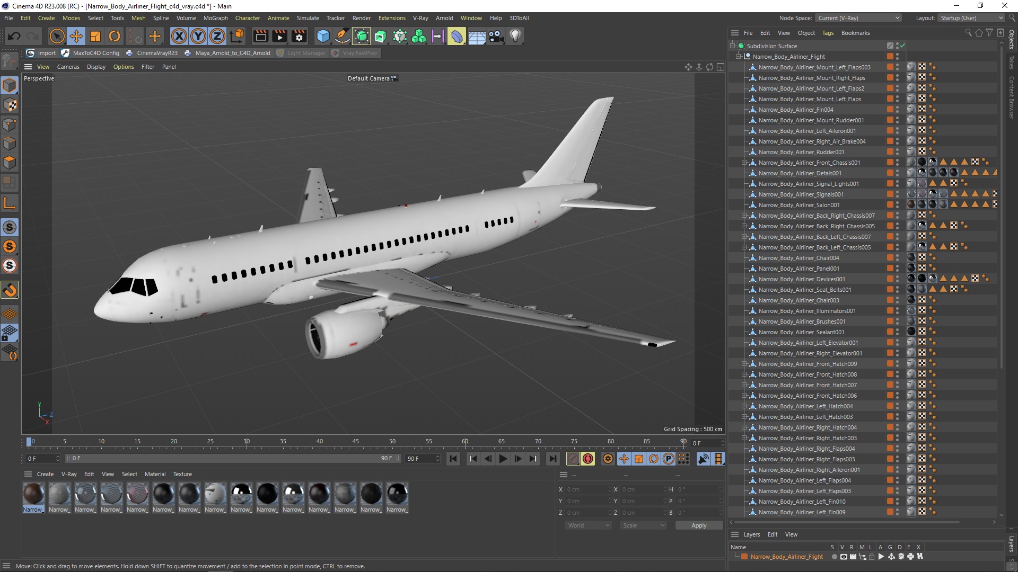The width and height of the screenshot is (1018, 572).
Task: Add a Cube primitive object
Action: point(323,36)
